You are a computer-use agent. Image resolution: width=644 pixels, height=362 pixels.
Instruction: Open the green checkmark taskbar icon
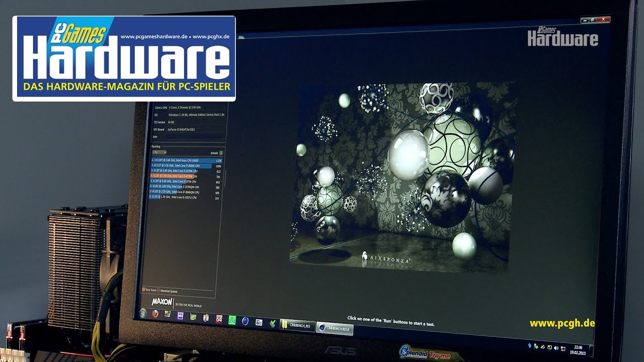pos(272,323)
